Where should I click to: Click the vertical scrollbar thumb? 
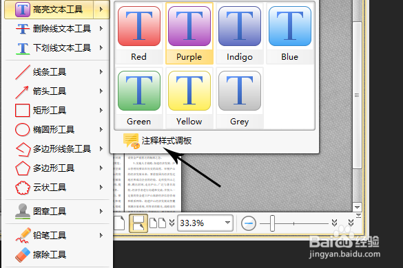point(357,95)
